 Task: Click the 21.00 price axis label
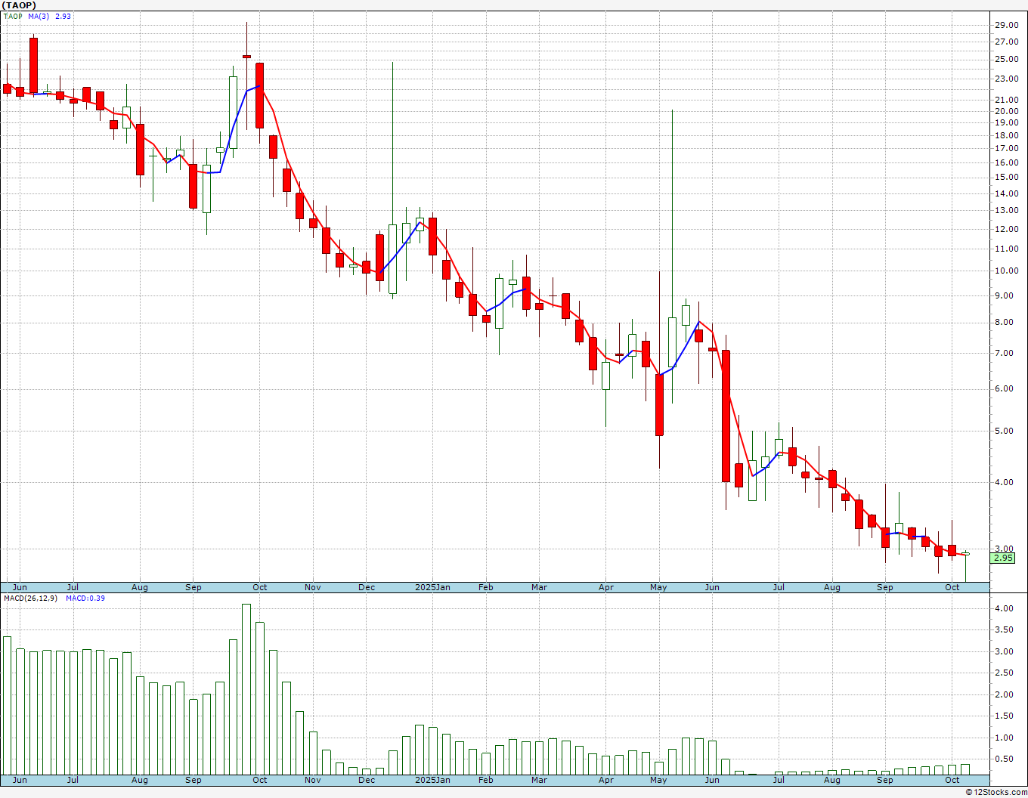tap(1006, 100)
